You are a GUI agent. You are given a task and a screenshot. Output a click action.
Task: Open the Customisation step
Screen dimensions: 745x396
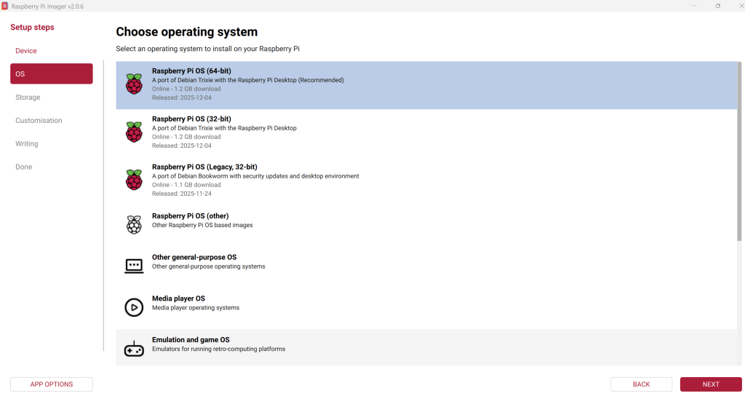(x=39, y=121)
